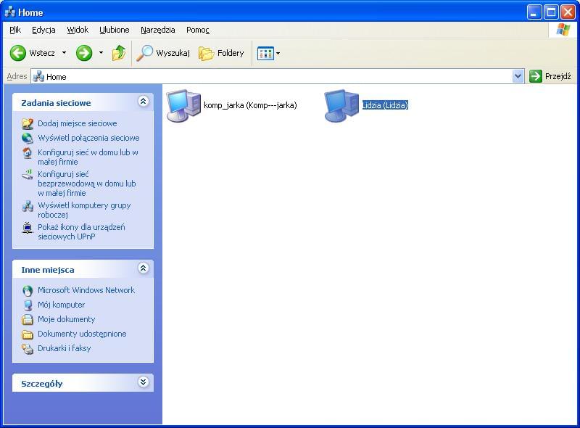Screen dimensions: 580x428
Task: Click the workgroup computers icon
Action: coord(28,205)
